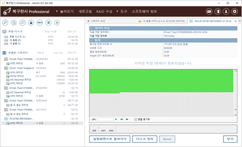Open the HEX viewer icon
Image resolution: width=242 pixels, height=147 pixels.
40,23
